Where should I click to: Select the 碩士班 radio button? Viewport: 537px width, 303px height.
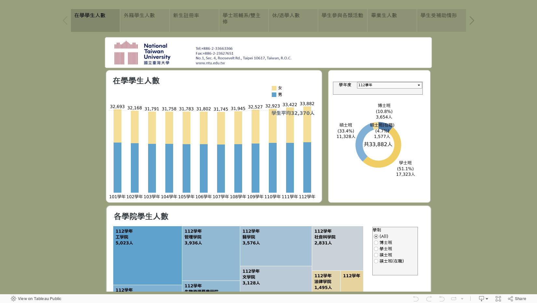pos(376,255)
